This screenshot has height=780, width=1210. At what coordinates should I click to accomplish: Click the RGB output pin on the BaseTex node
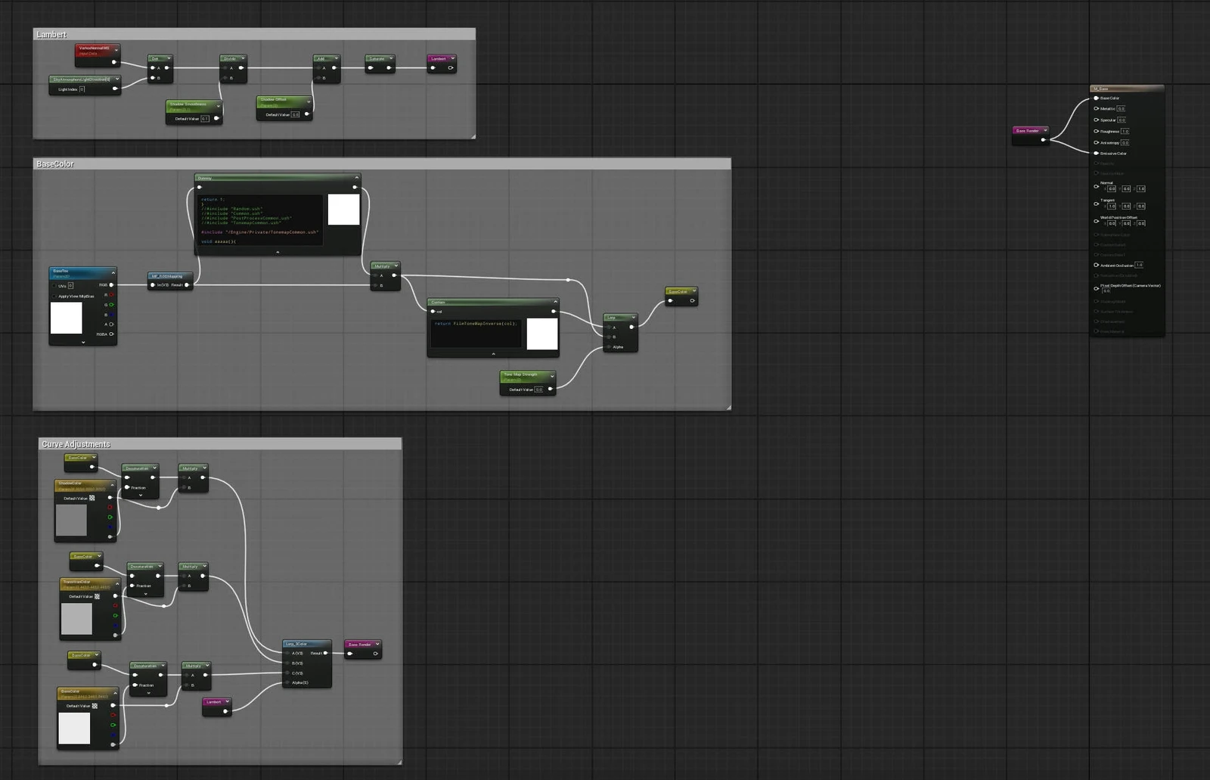tap(111, 284)
